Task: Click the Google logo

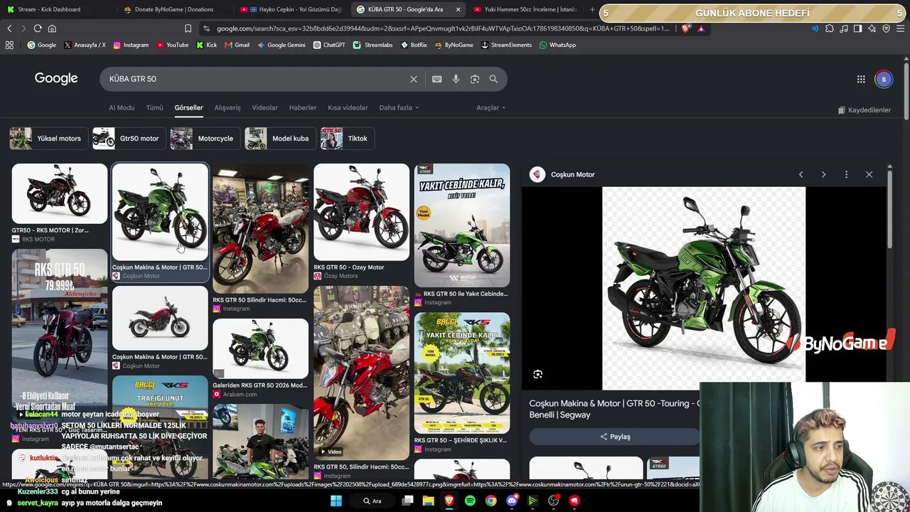Action: pos(56,78)
